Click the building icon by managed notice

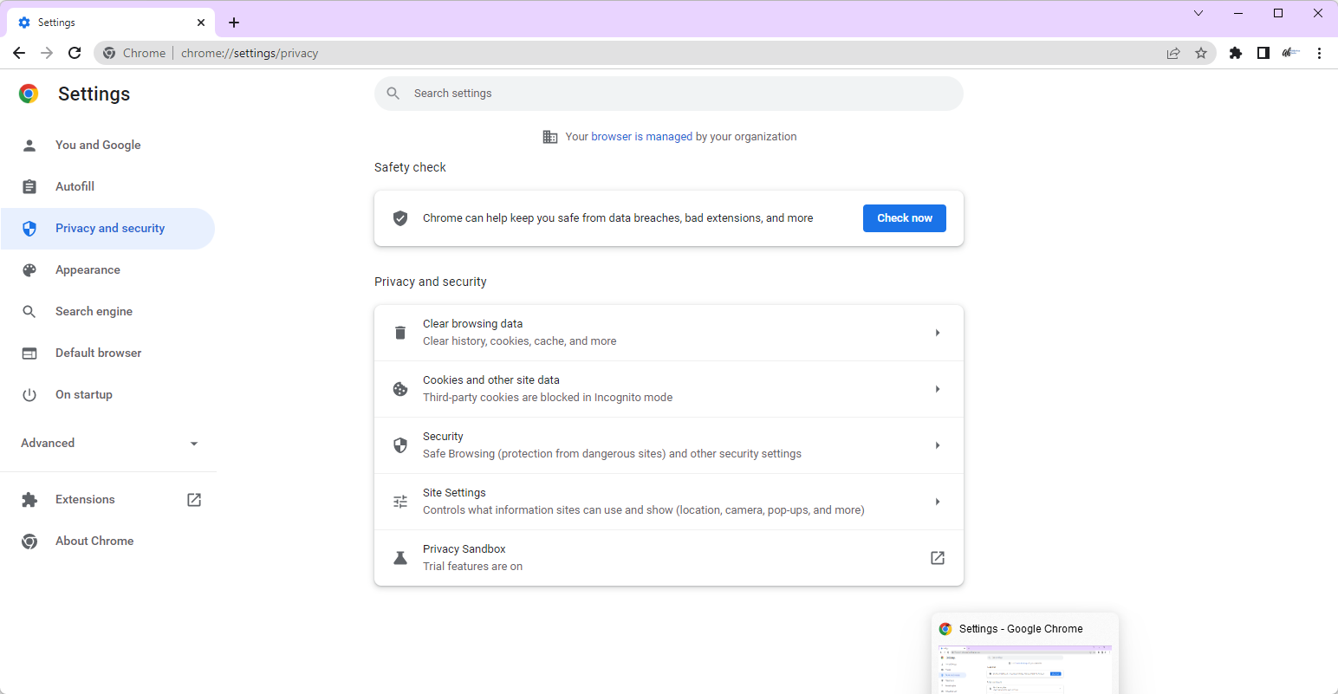(x=550, y=137)
